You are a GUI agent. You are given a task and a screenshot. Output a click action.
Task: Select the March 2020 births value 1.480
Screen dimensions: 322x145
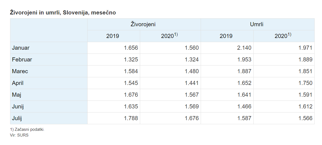(192, 71)
